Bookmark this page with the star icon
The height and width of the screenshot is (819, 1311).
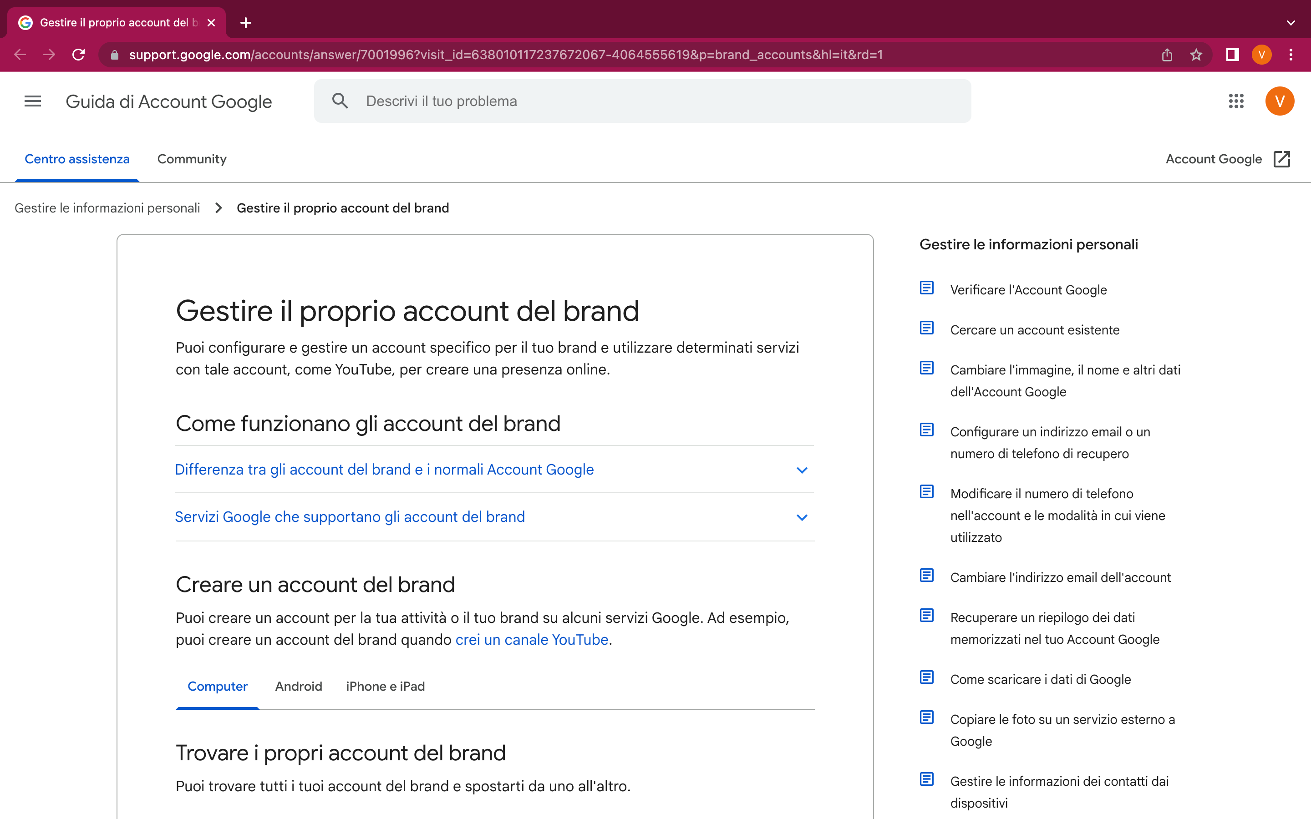click(1196, 55)
